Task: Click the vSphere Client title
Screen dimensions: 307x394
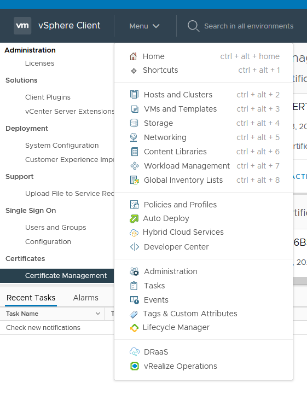Action: coord(69,26)
